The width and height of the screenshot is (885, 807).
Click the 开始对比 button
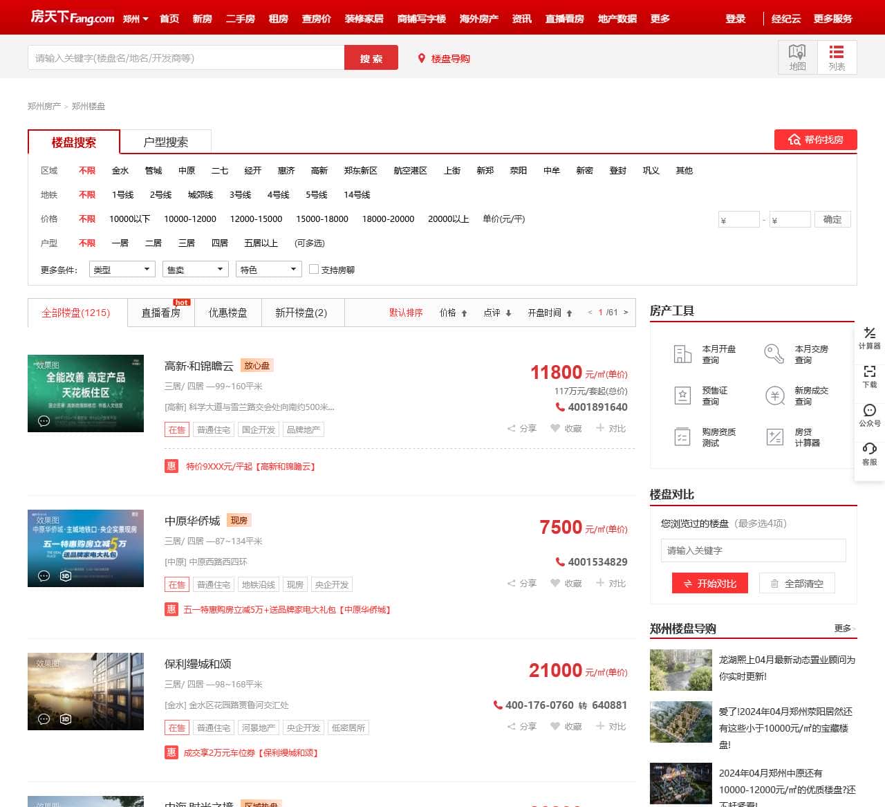coord(710,584)
